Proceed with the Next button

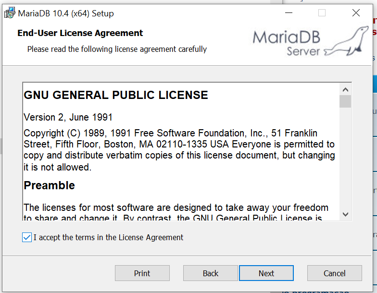(x=266, y=273)
